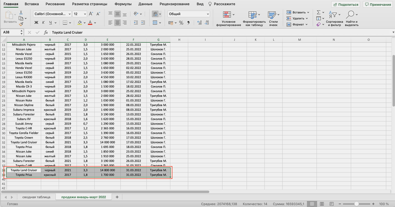Align text left
The height and width of the screenshot is (207, 395).
(x=110, y=23)
